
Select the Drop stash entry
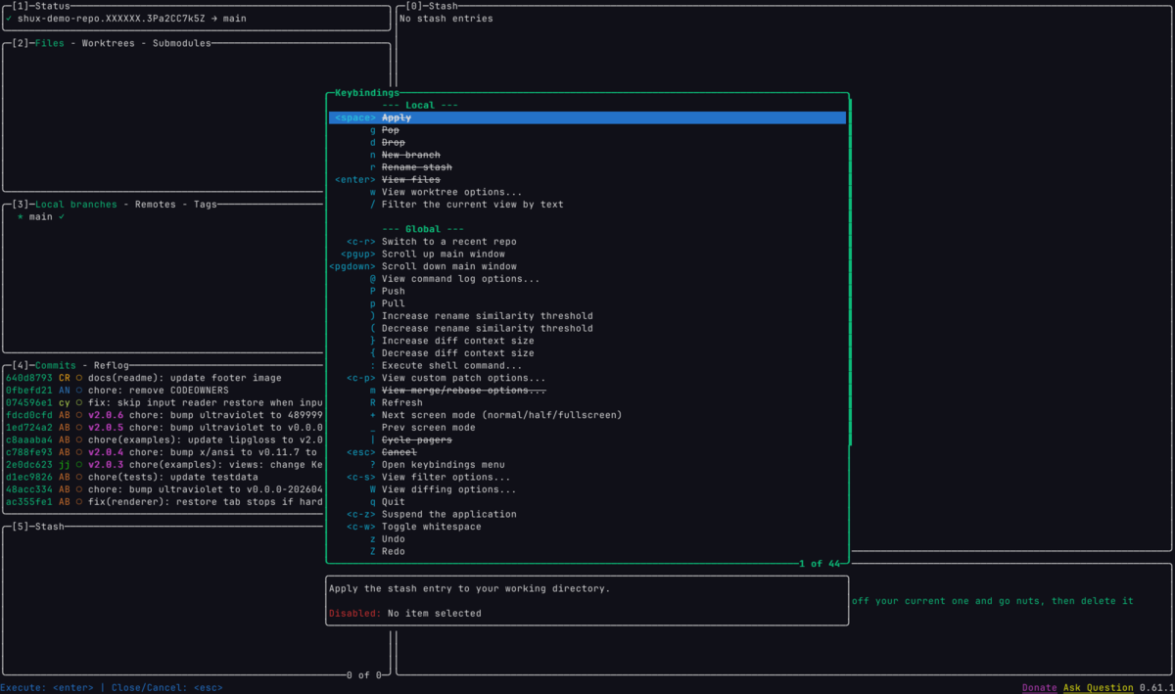(587, 143)
